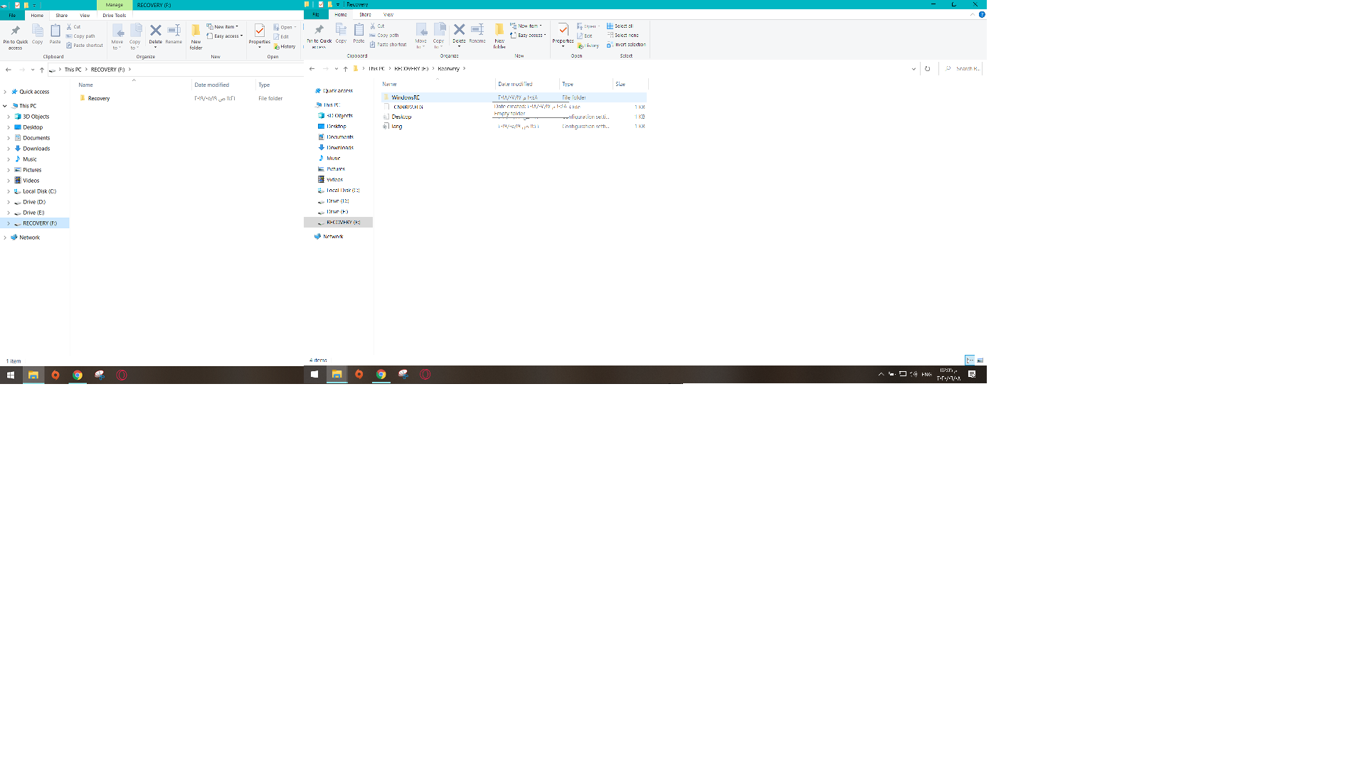Click Cut in Recovery window ribbon
Screen dimensions: 1366x768
(378, 26)
